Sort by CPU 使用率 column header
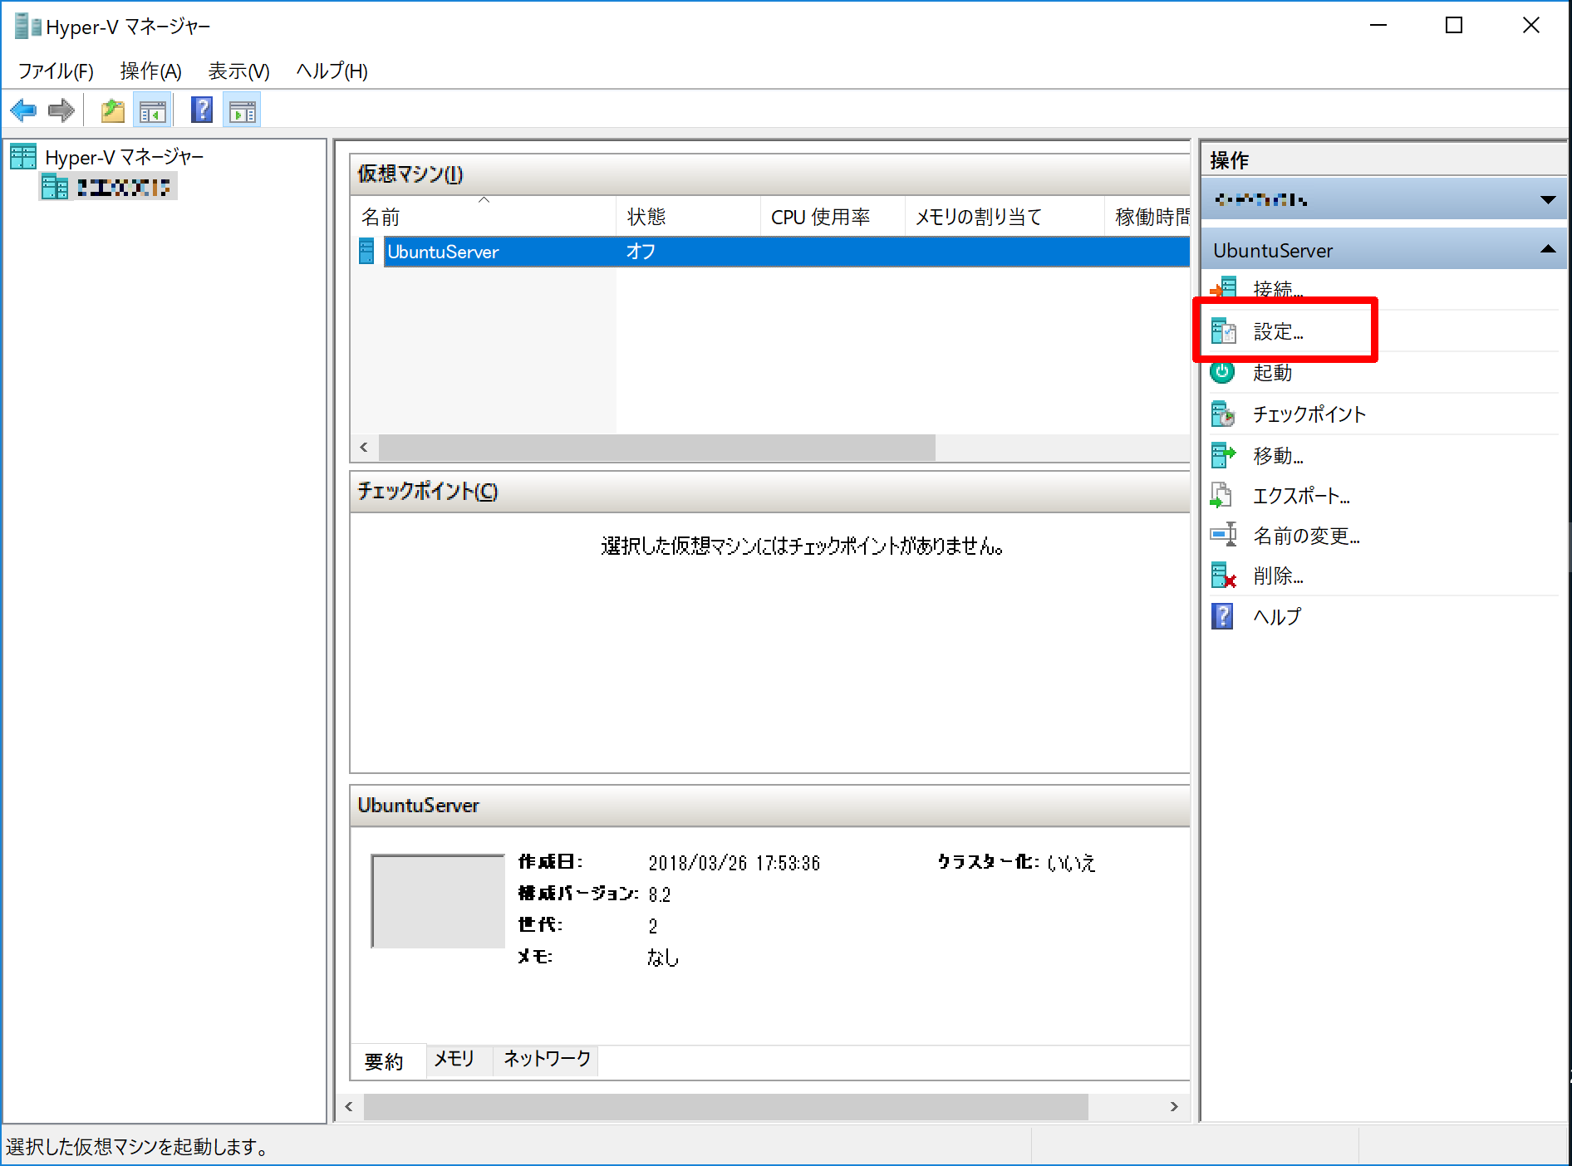This screenshot has height=1166, width=1572. [833, 217]
